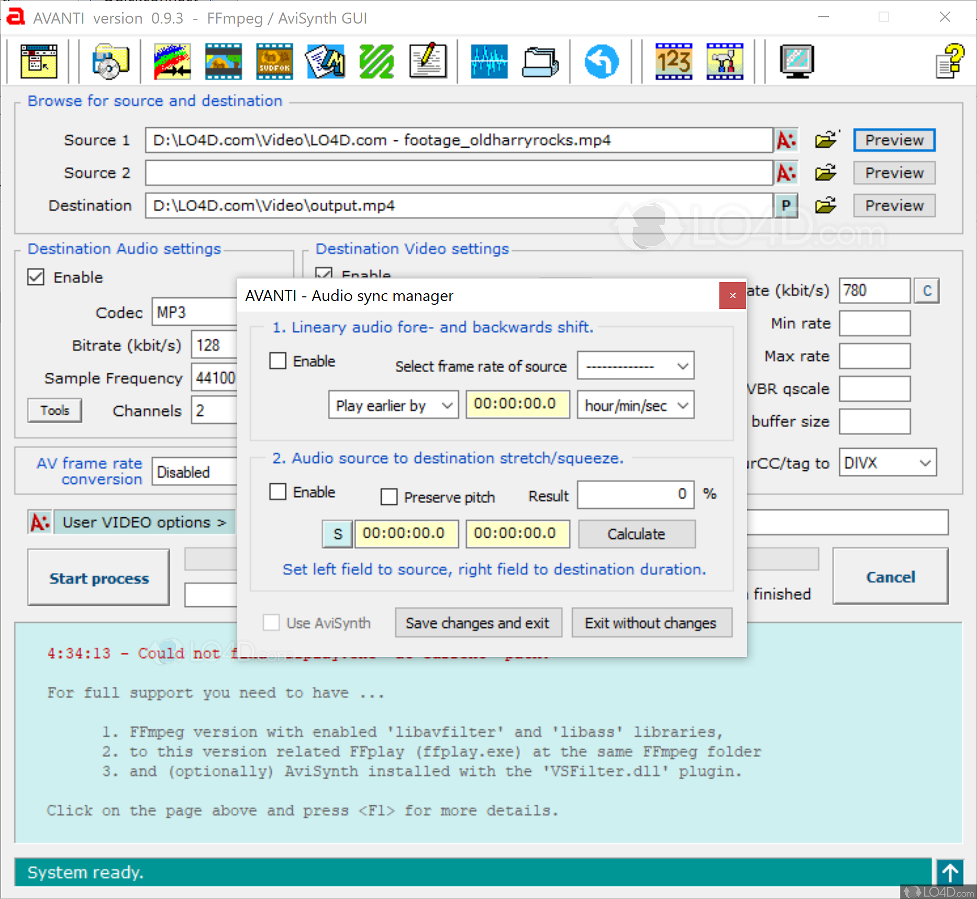Click the blue circular undo arrow icon
Image resolution: width=977 pixels, height=899 pixels.
602,62
